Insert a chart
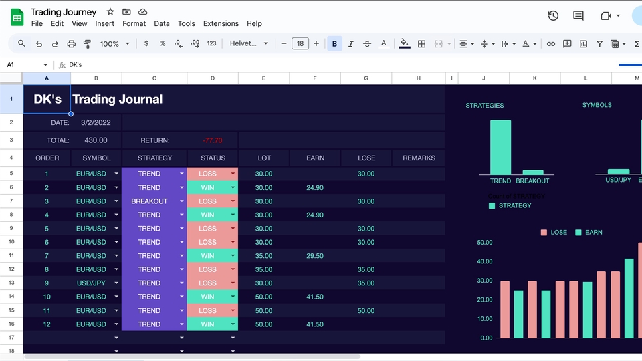Viewport: 642px width, 361px height. point(583,44)
